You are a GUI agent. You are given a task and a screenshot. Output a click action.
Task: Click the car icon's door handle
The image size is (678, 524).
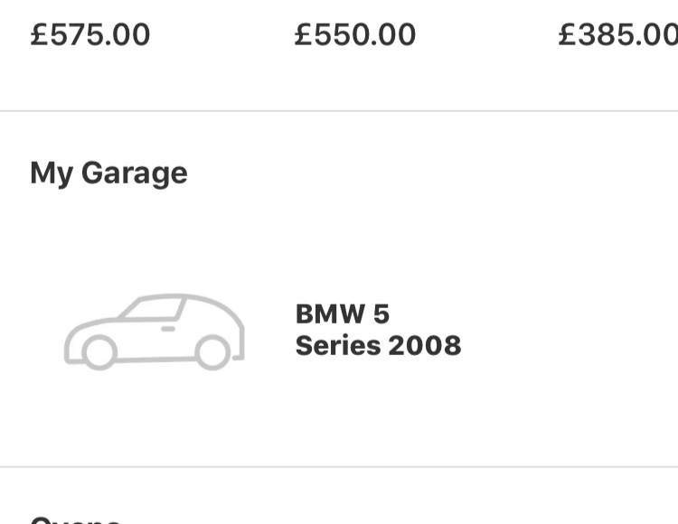[x=168, y=329]
